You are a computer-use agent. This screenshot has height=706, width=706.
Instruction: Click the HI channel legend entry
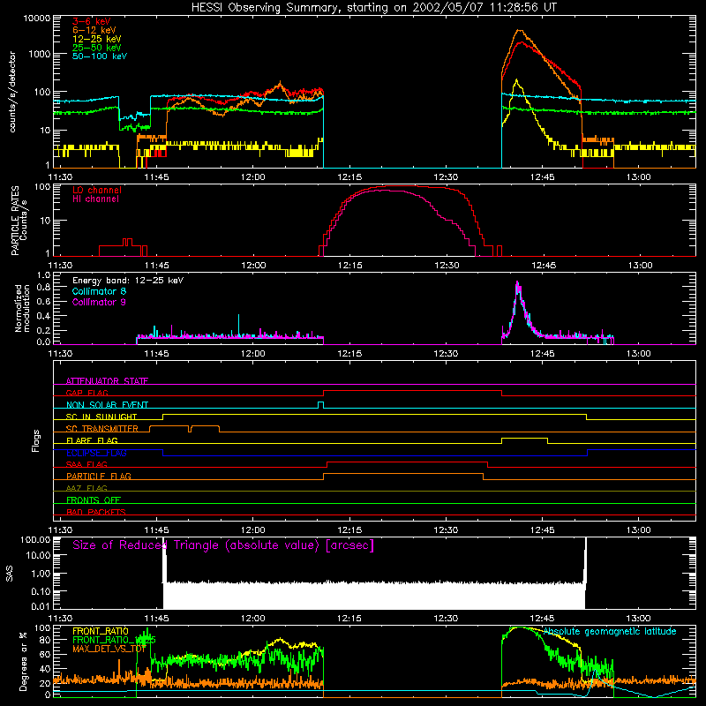click(95, 199)
